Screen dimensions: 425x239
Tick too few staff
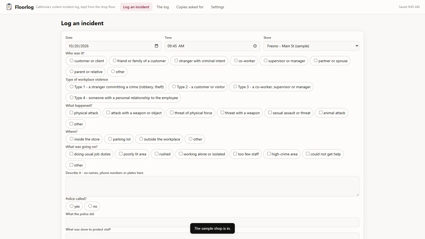pos(246,154)
